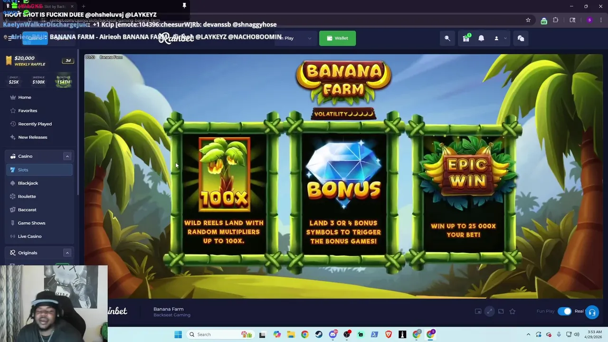Bookmark this page with star icon
608x342 pixels.
pos(528,20)
